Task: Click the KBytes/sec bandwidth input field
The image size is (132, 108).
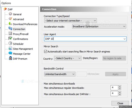Action: [82, 74]
